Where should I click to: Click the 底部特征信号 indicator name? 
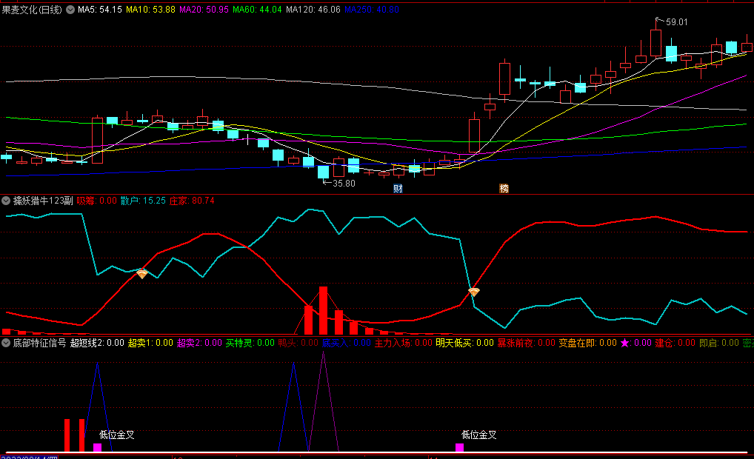[x=39, y=343]
